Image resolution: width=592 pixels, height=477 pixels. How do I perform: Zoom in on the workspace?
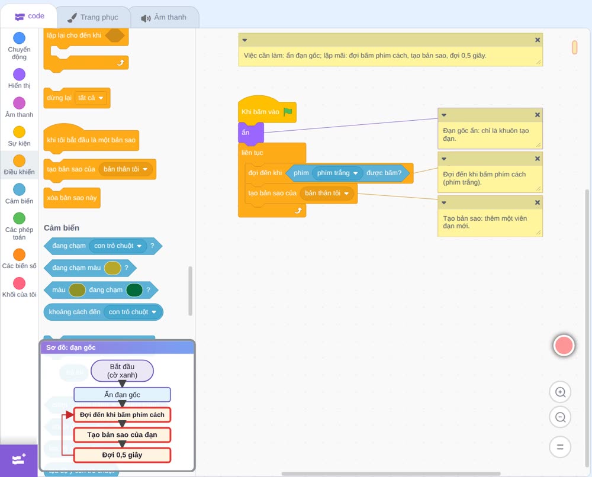pyautogui.click(x=560, y=392)
